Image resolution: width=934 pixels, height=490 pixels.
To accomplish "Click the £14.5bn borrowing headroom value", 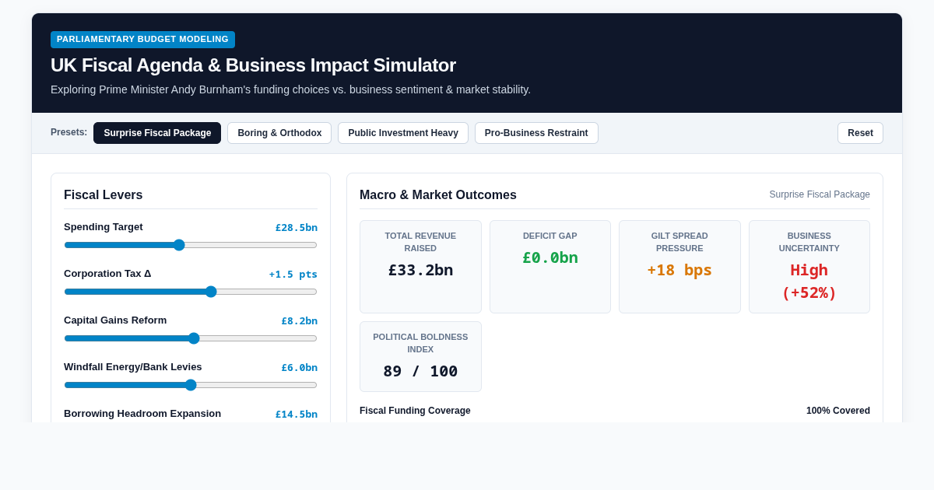I will point(297,415).
